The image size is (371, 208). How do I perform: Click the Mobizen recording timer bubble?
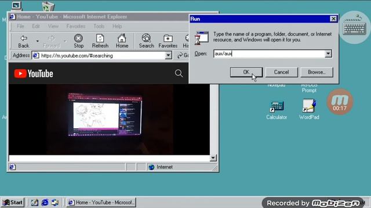(x=340, y=102)
